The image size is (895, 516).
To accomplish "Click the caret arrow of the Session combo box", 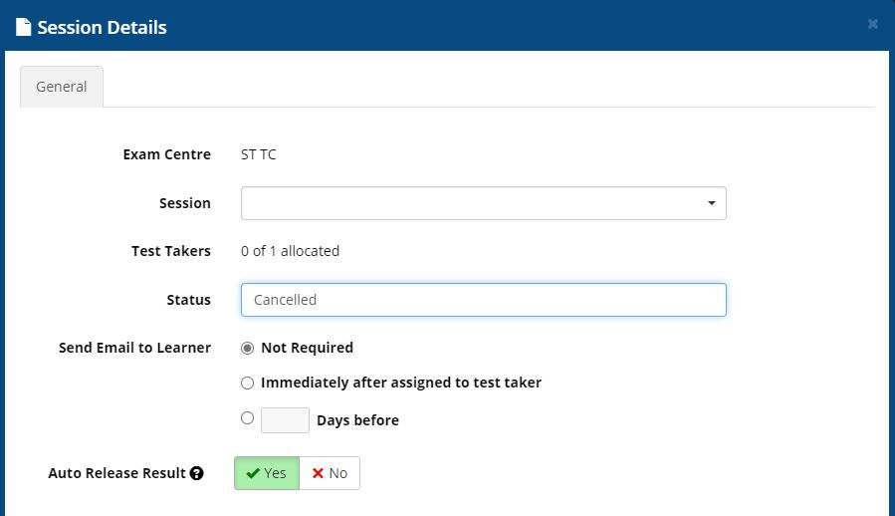I will (x=711, y=203).
